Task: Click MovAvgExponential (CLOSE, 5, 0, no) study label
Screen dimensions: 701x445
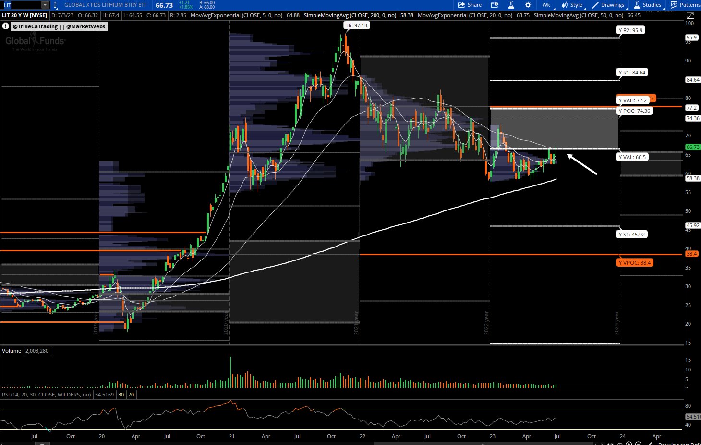Action: [x=237, y=15]
